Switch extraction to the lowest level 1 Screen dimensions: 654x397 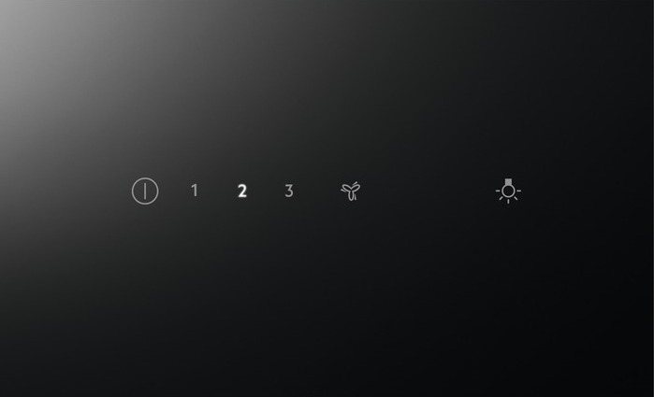[195, 191]
